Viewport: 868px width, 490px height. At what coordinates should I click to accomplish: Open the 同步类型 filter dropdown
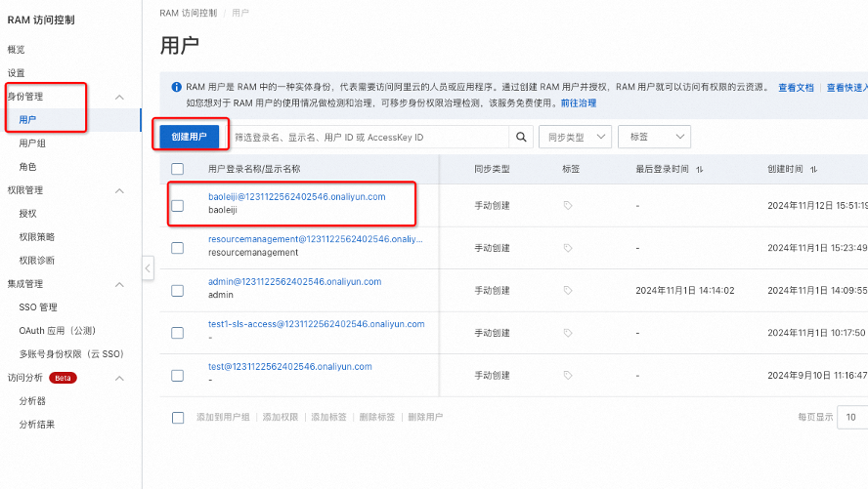tap(575, 138)
